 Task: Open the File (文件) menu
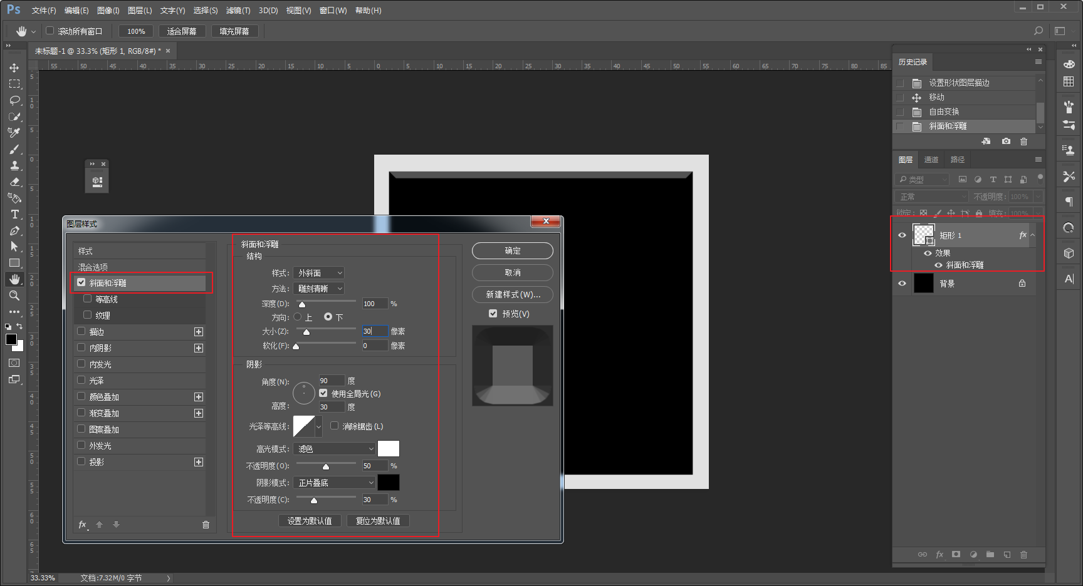tap(44, 11)
